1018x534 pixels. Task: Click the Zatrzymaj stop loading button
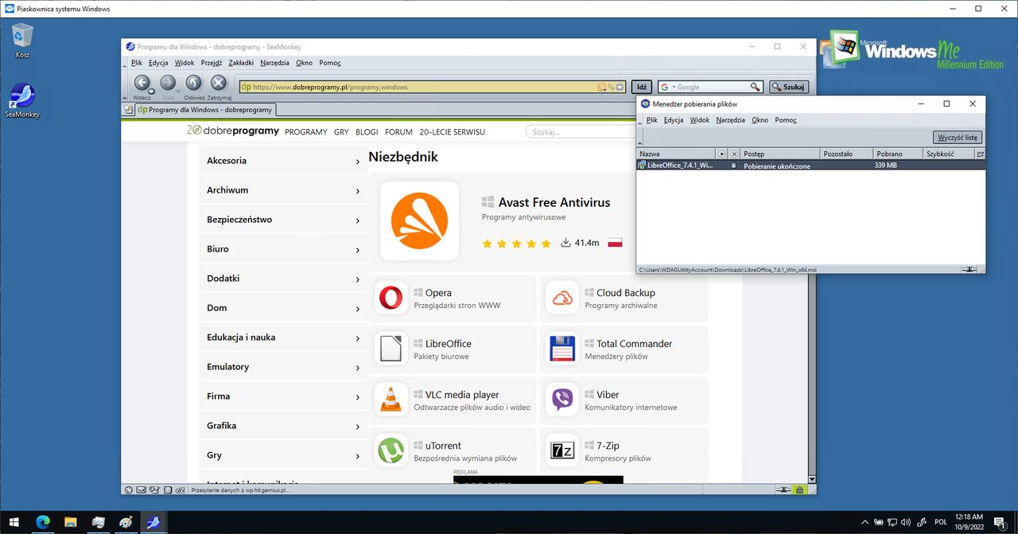[x=219, y=83]
